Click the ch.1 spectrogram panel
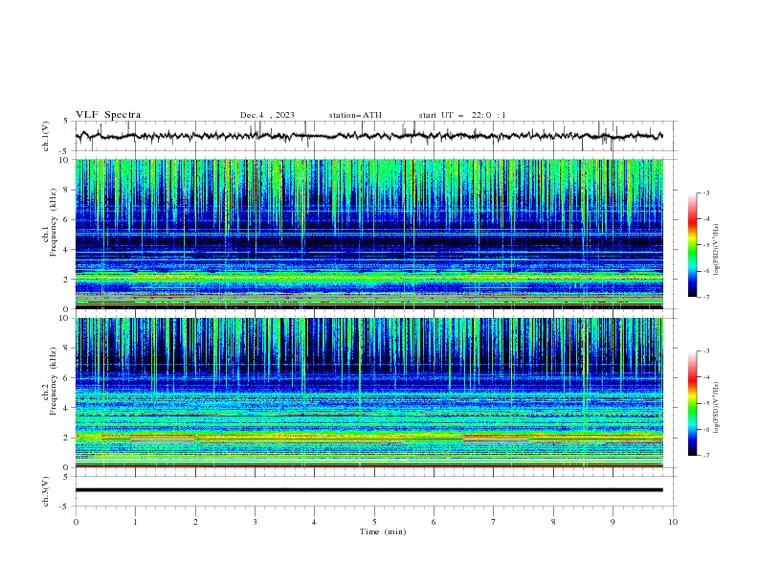 368,234
